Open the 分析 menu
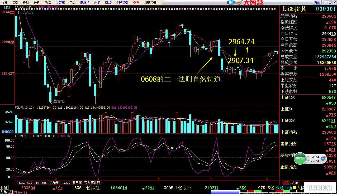This screenshot has height=194, width=337. pyautogui.click(x=37, y=2)
